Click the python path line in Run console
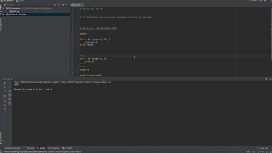 point(62,82)
